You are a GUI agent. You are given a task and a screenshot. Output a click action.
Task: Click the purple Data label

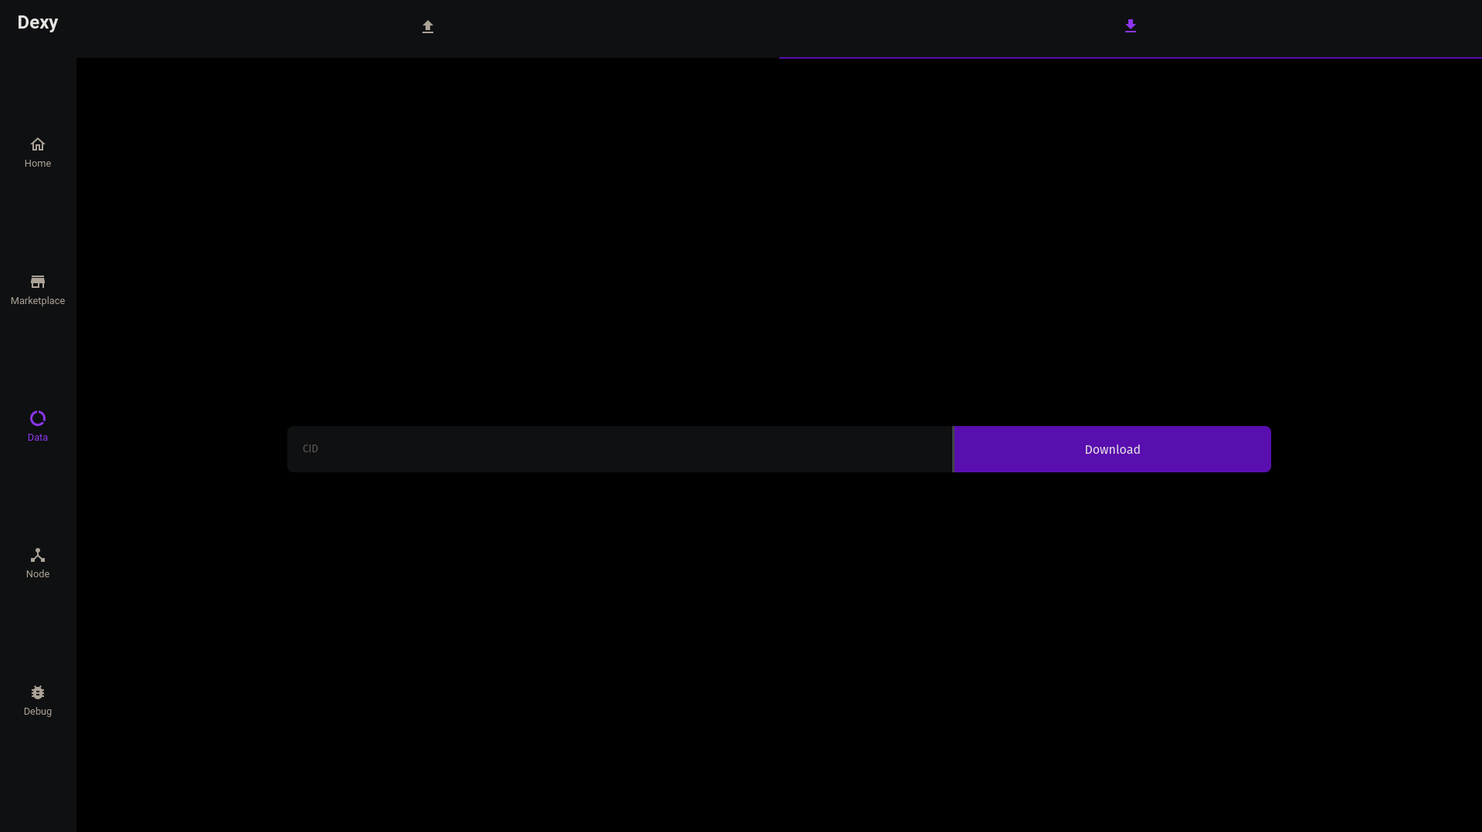[38, 438]
